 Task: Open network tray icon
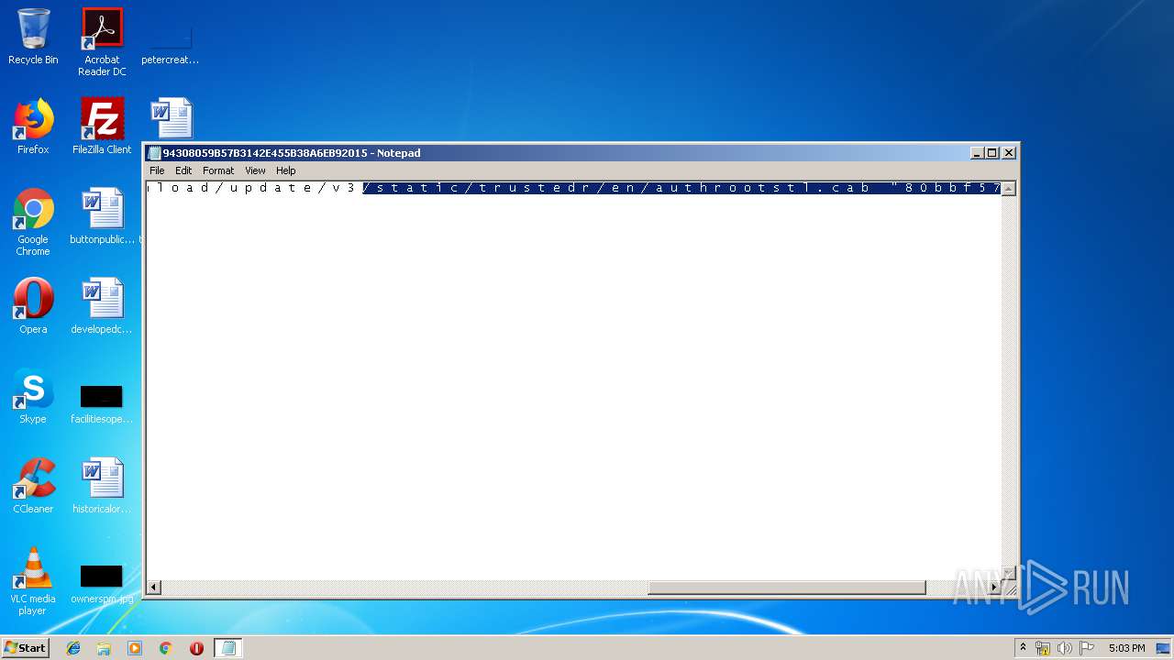[1043, 648]
